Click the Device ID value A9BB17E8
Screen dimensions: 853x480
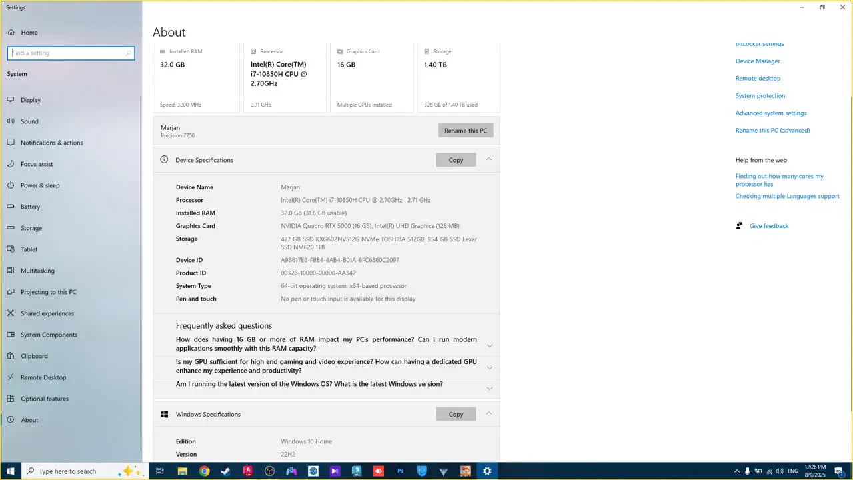pos(340,260)
